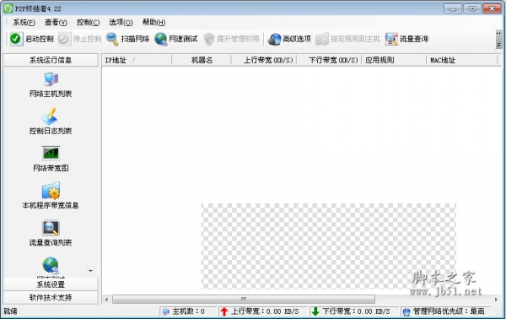Sort by 下行带宽(KB/S) column header

click(329, 60)
